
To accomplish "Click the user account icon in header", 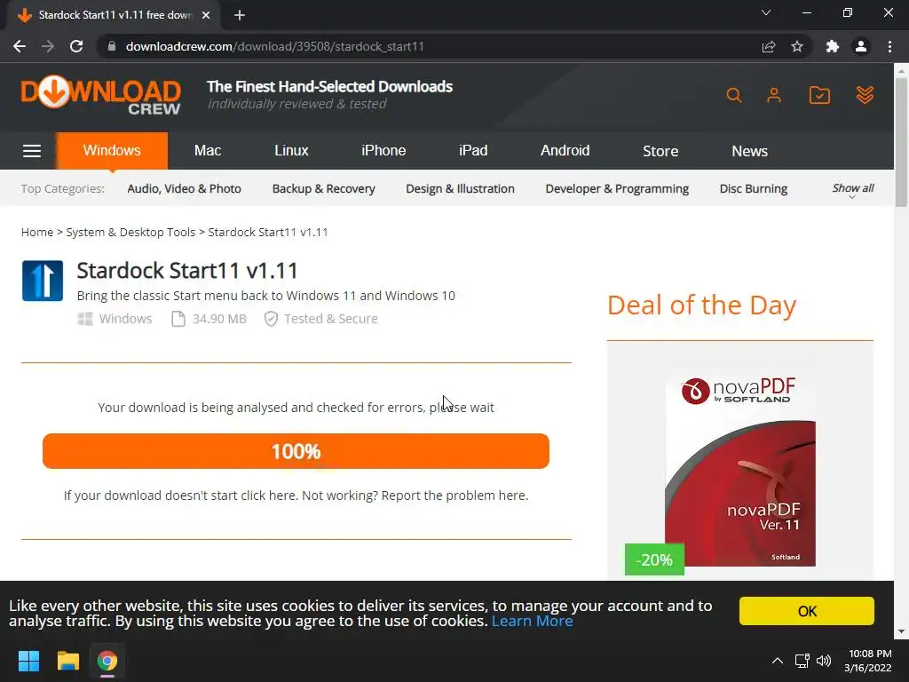I will (x=774, y=95).
